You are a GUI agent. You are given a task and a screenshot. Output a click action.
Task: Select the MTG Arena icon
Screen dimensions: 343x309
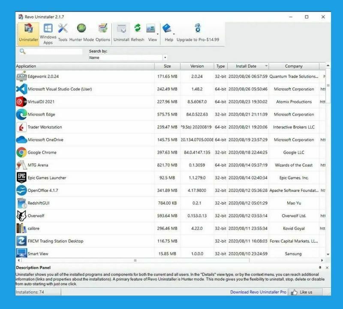[21, 165]
